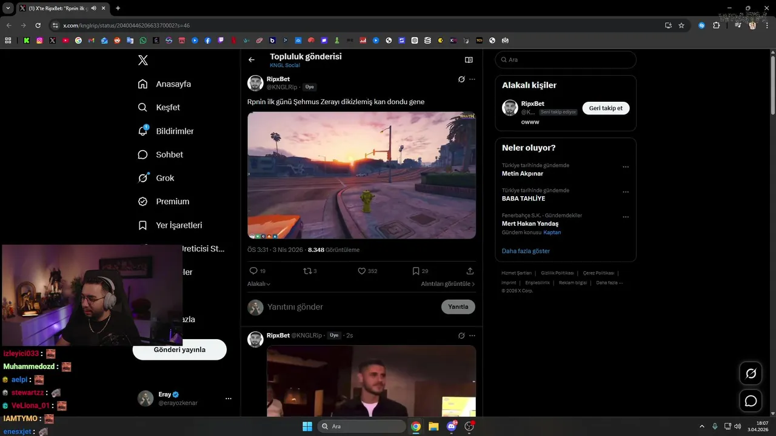Open account menu dots next to Eray
Image resolution: width=776 pixels, height=436 pixels.
tap(229, 398)
